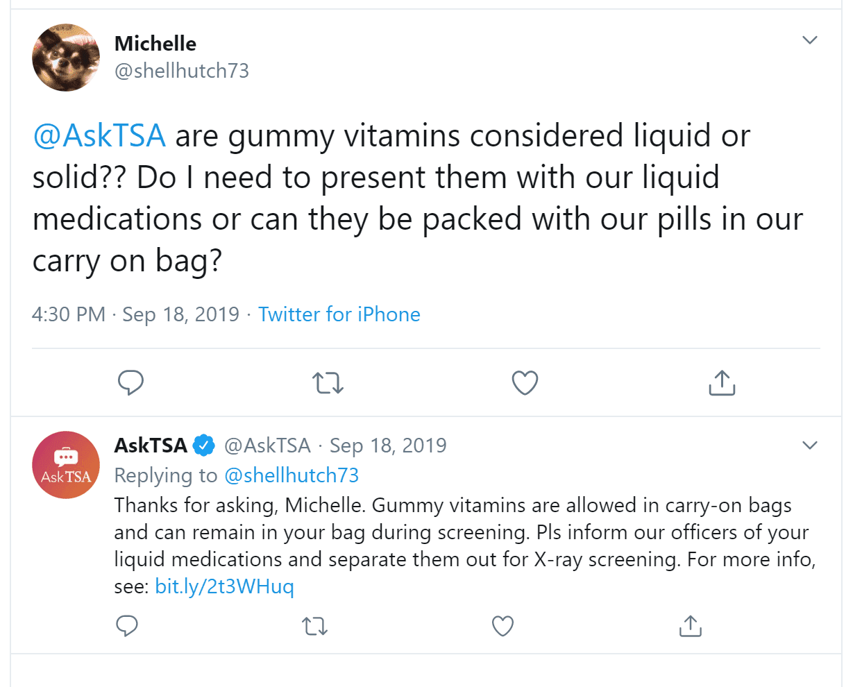
Task: Open the bit.ly/2t3WHuq link
Action: 224,586
